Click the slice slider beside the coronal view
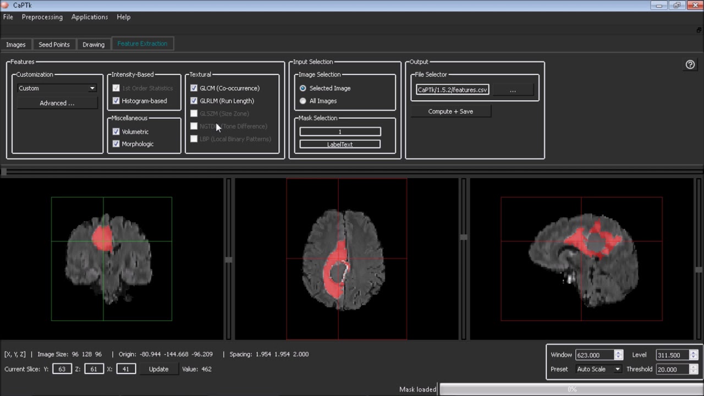 228,258
